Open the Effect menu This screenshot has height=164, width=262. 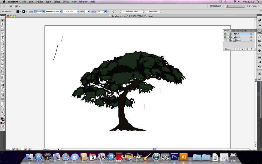[x=65, y=2]
